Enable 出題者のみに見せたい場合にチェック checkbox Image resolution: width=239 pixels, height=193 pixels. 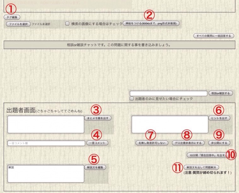tap(132, 99)
